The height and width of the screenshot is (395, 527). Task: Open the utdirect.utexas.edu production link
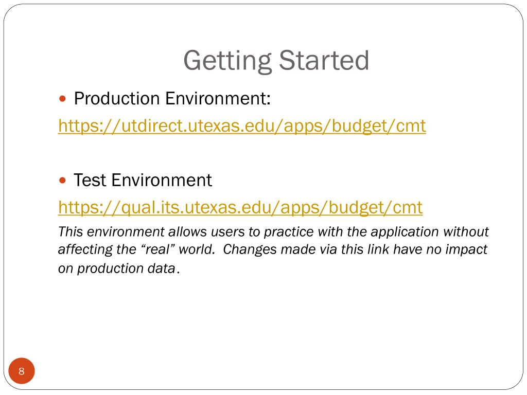point(242,127)
